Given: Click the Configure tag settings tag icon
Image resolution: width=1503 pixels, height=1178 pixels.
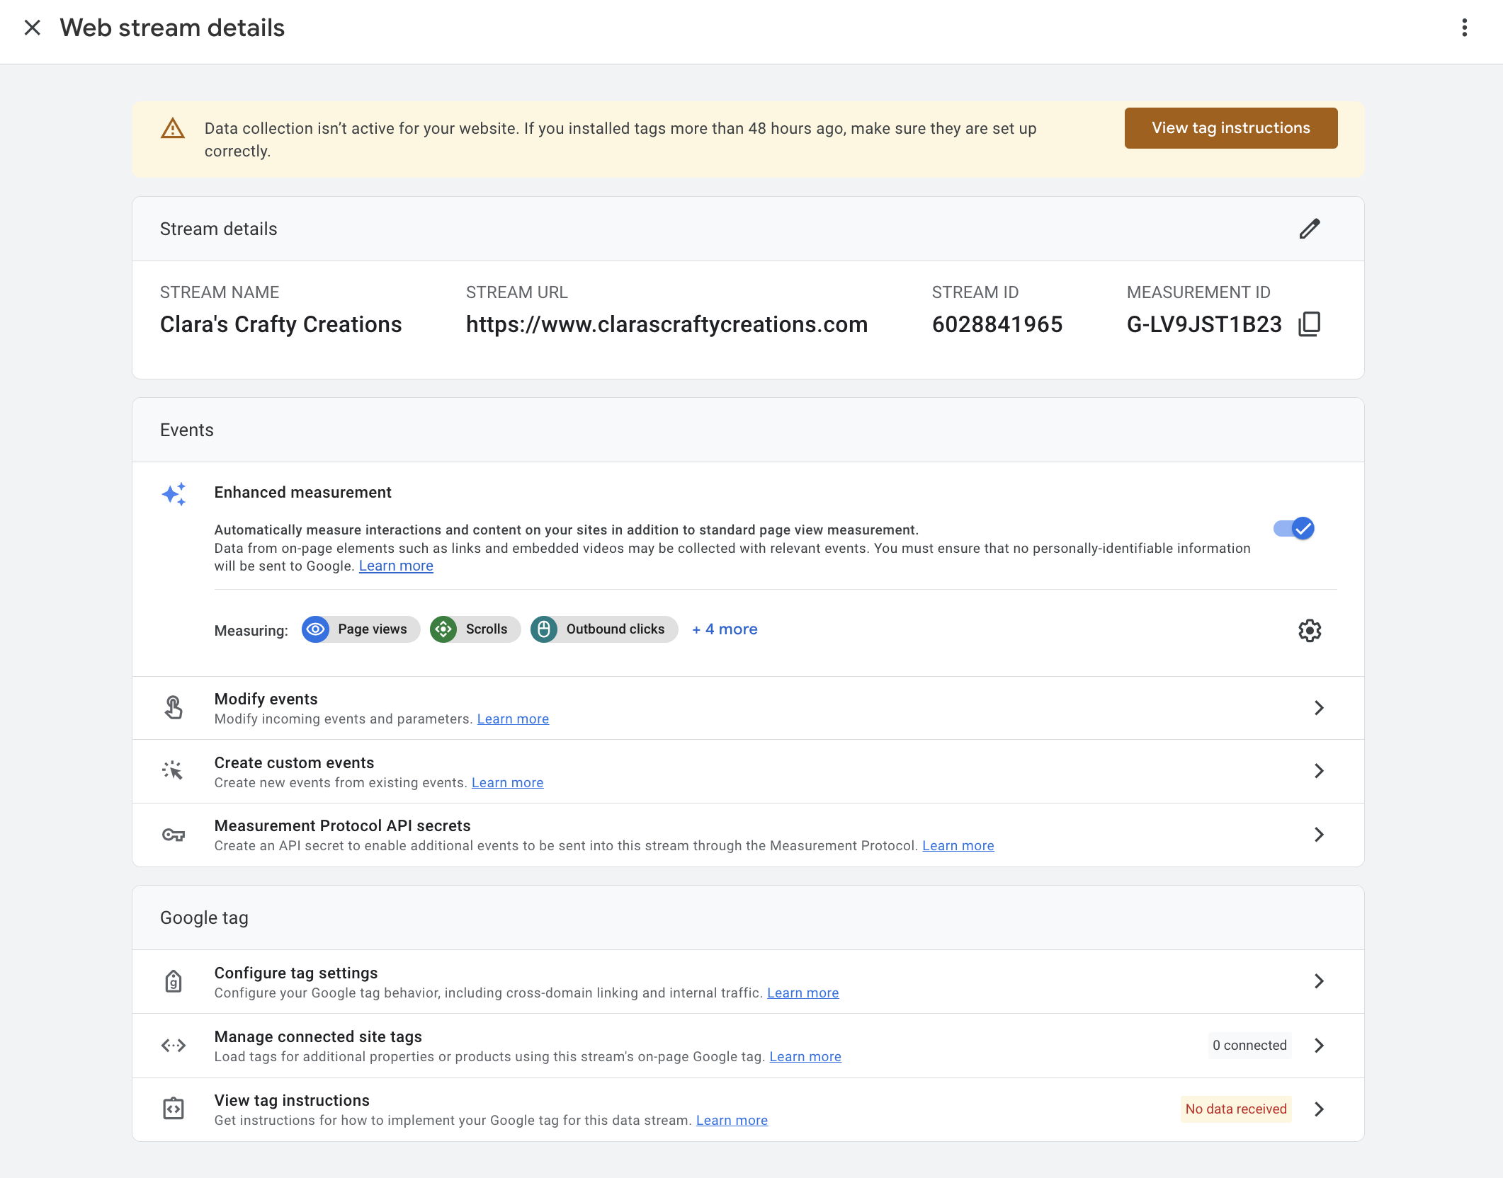Looking at the screenshot, I should pos(174,981).
